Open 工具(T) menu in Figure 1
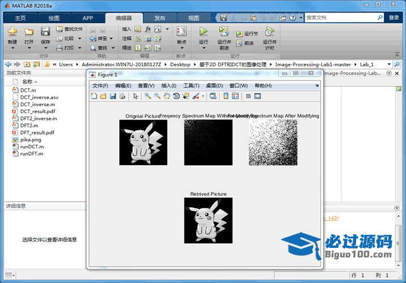 click(191, 85)
